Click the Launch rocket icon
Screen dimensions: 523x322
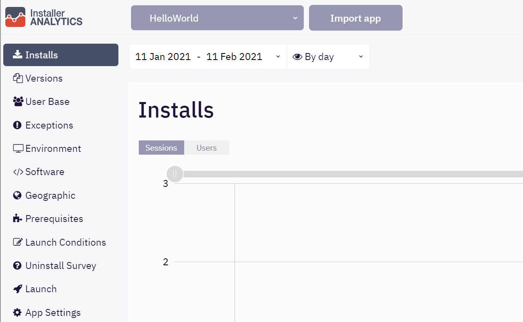17,289
